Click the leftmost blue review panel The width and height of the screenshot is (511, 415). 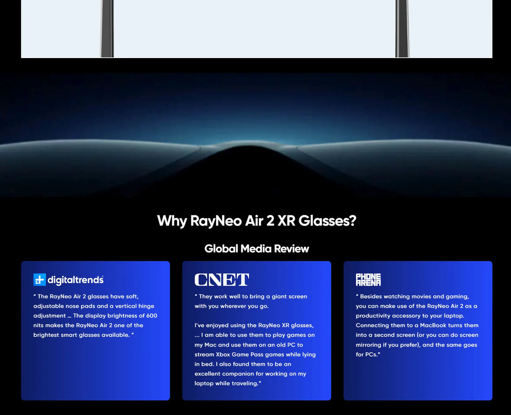click(x=95, y=372)
